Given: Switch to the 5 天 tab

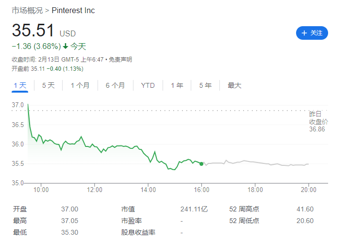Looking at the screenshot, I should 49,85.
